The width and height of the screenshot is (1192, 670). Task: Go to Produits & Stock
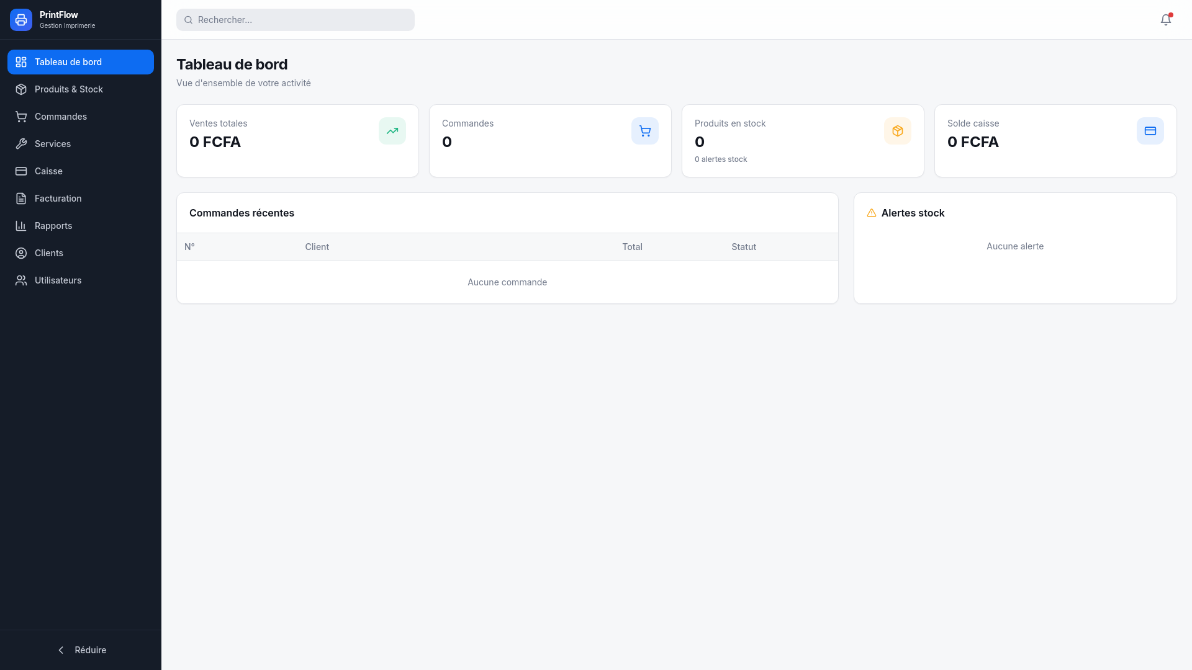tap(81, 89)
